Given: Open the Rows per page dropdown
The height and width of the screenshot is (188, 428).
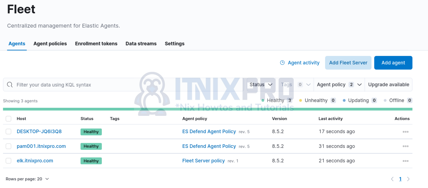Looking at the screenshot, I should [x=27, y=179].
